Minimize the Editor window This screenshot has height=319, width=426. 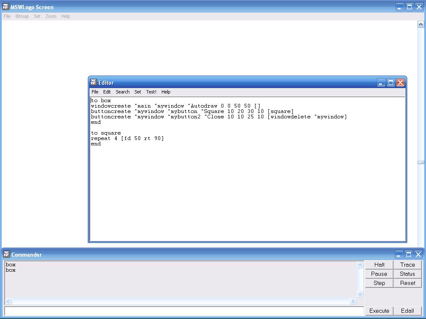381,83
